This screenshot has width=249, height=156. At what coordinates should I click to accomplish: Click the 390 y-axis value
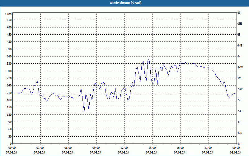click(x=9, y=49)
